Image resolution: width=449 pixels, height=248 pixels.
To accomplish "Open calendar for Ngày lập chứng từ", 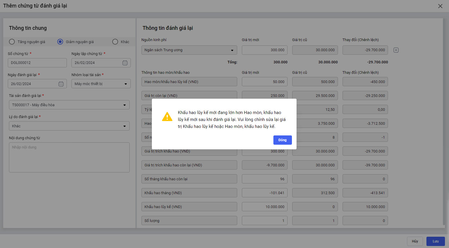I will 125,63.
